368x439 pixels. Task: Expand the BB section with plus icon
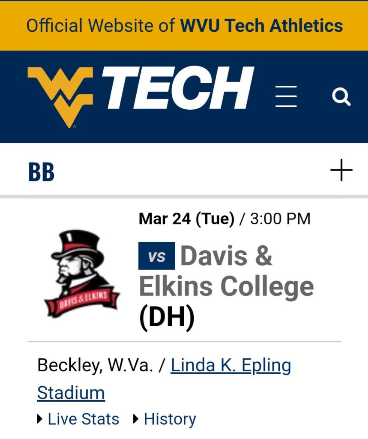click(341, 170)
